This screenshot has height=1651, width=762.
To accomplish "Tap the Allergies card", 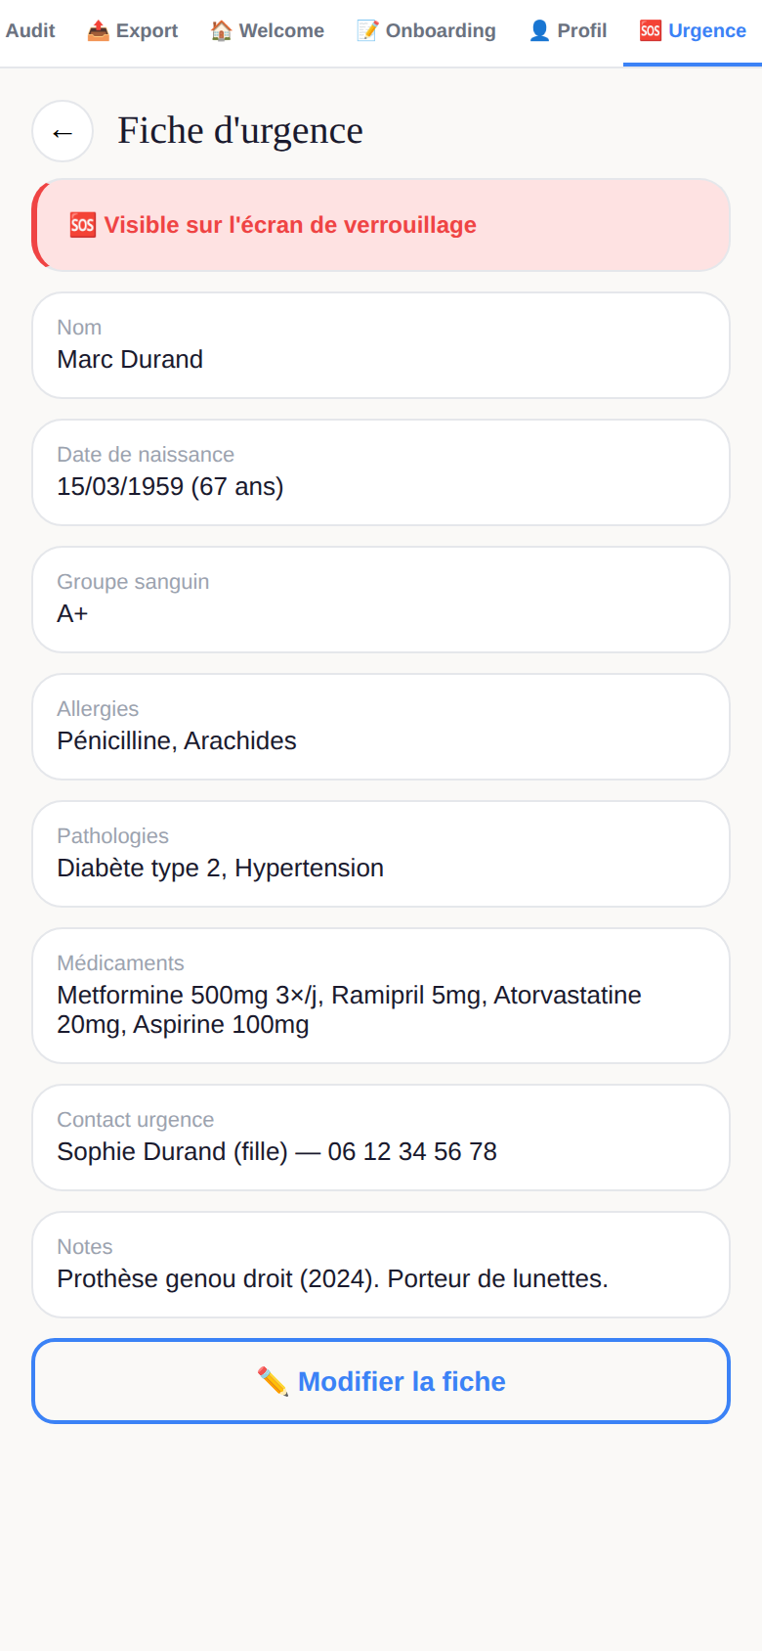I will click(x=381, y=727).
